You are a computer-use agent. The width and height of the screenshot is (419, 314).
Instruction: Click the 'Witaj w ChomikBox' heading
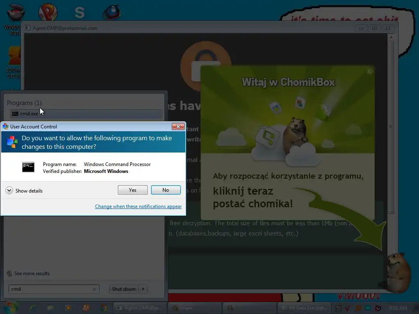(x=288, y=82)
